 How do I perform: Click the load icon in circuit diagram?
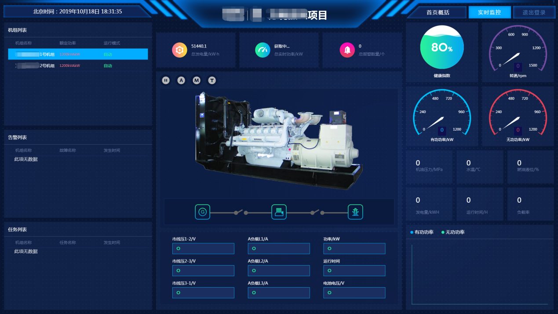coord(279,212)
